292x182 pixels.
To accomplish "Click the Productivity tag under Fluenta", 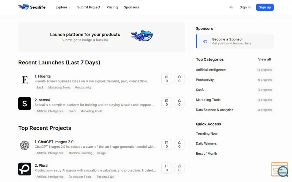I will click(x=83, y=87).
